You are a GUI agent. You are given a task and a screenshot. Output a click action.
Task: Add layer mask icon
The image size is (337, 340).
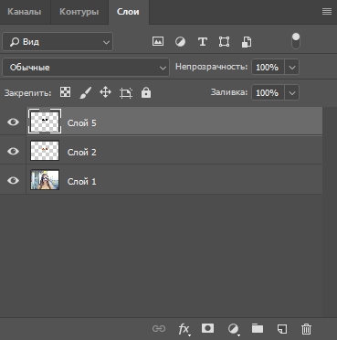coord(207,328)
